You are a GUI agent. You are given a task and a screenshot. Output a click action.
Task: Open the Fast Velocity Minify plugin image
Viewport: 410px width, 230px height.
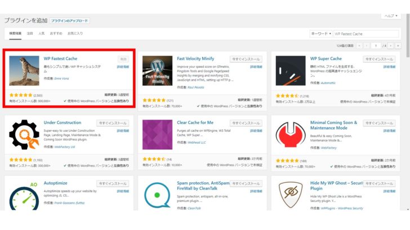158,71
